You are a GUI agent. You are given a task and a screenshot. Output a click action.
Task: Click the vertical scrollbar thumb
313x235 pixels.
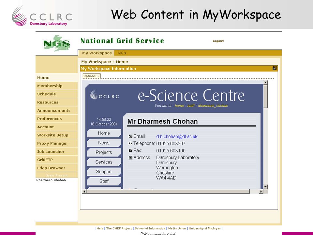265,96
